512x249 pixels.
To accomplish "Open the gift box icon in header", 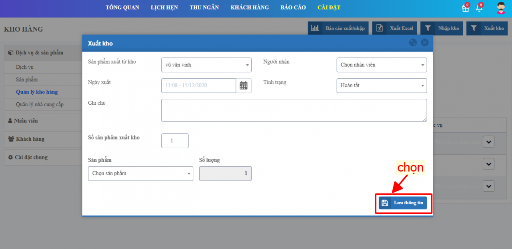I will 465,8.
